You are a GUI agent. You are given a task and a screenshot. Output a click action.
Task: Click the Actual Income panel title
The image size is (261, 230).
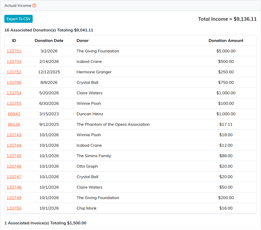click(18, 6)
